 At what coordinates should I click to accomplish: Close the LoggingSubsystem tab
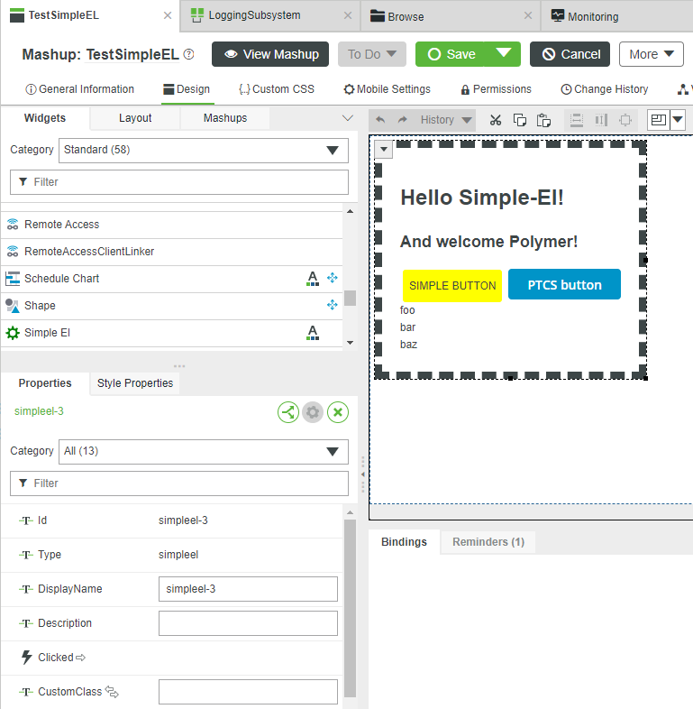348,15
